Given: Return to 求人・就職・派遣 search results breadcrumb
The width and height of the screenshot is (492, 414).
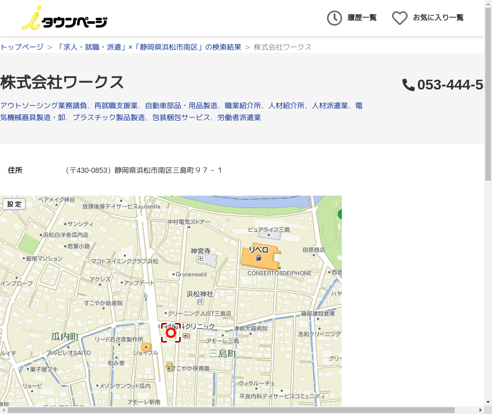Looking at the screenshot, I should tap(149, 47).
